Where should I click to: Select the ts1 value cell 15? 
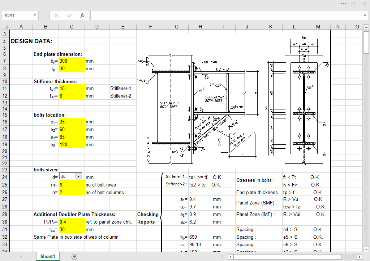click(72, 89)
